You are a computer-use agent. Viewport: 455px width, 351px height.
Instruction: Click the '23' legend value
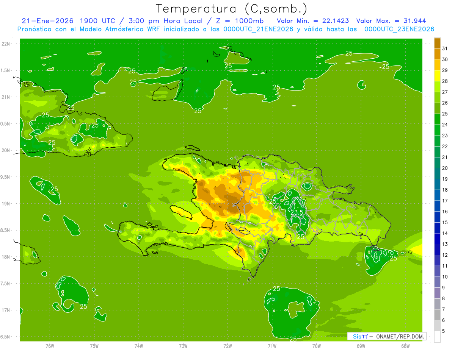[445, 136]
